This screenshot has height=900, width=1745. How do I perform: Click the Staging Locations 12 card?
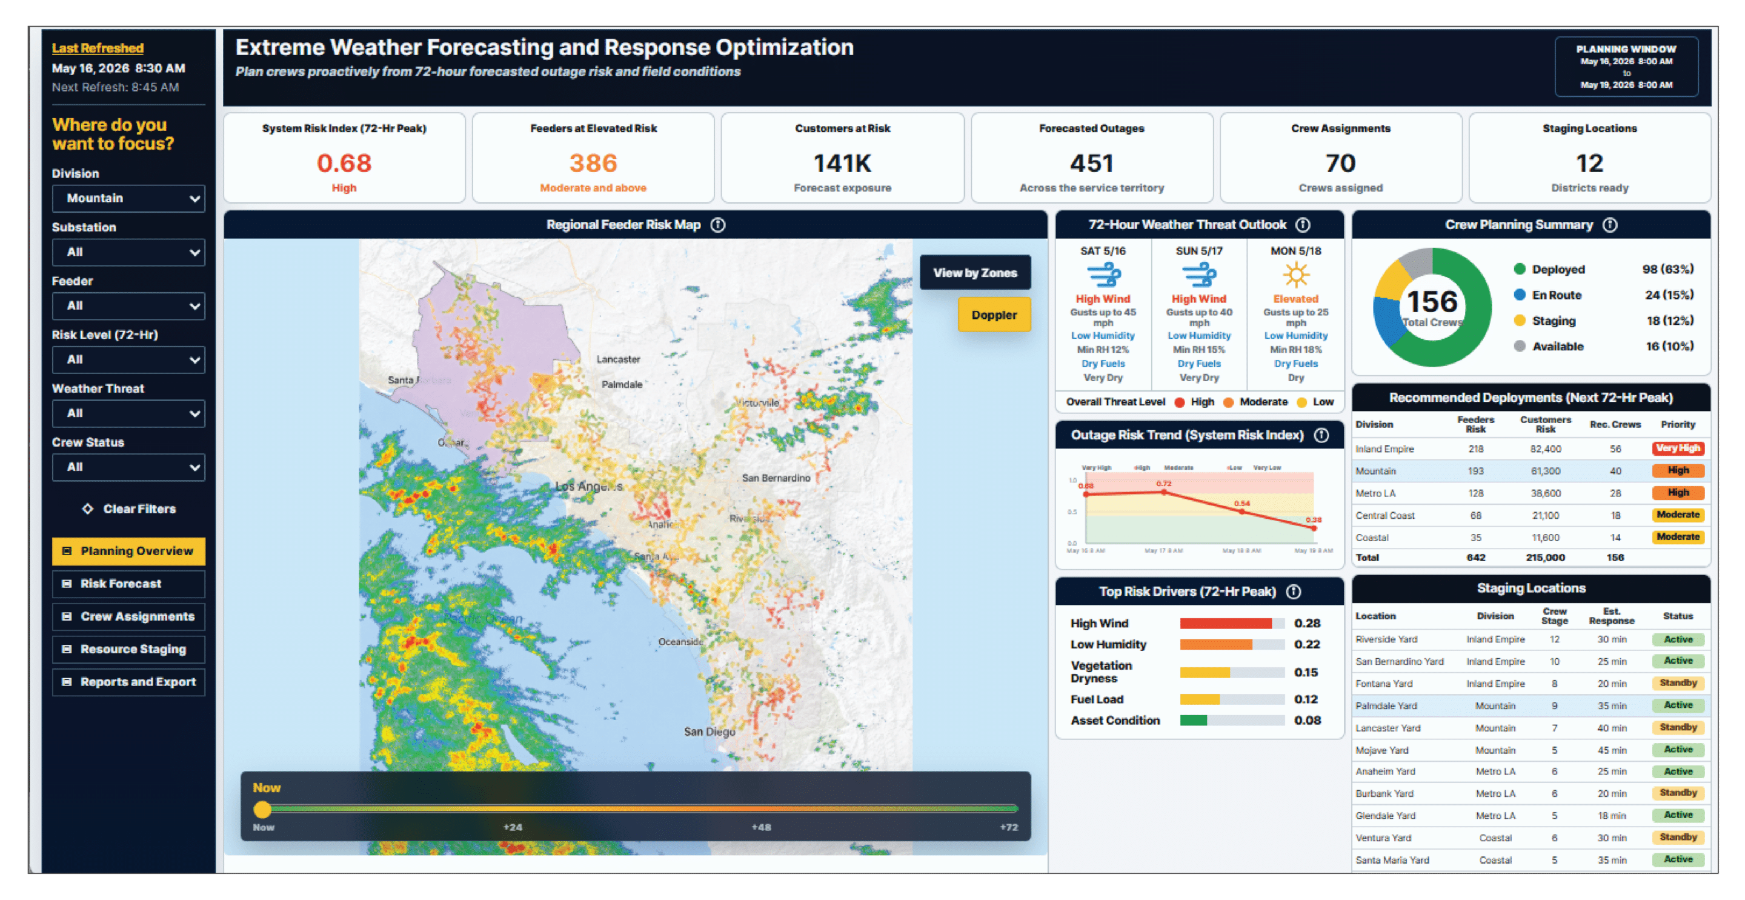pos(1589,158)
